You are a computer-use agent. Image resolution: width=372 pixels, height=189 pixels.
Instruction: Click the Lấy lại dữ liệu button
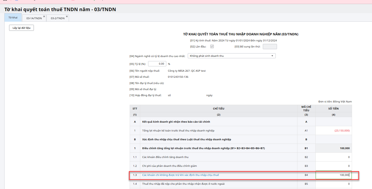coord(21,28)
